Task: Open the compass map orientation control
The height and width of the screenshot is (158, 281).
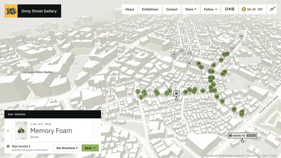Action: pos(272,9)
